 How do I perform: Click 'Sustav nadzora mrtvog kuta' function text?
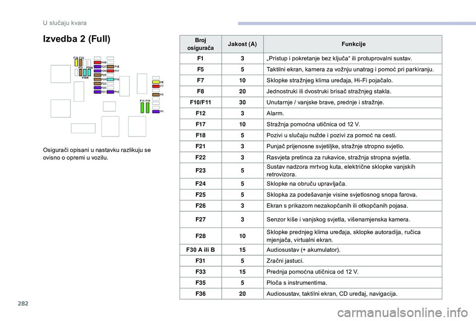click(341, 171)
